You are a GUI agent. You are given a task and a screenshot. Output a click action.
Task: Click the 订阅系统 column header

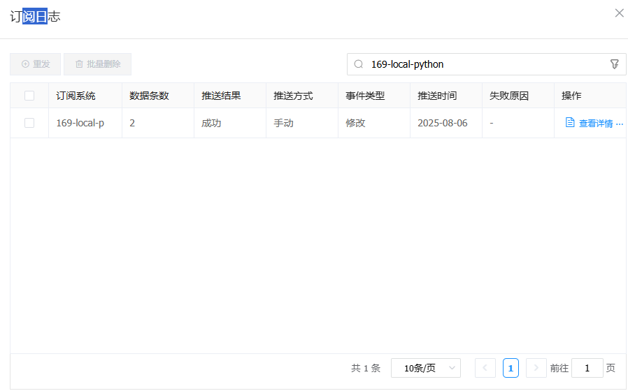pos(76,96)
